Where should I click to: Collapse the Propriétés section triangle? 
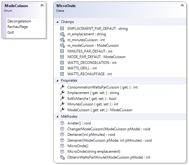pyautogui.click(x=58, y=81)
